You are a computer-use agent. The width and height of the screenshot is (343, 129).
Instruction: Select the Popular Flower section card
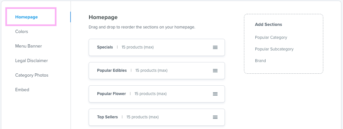point(157,94)
